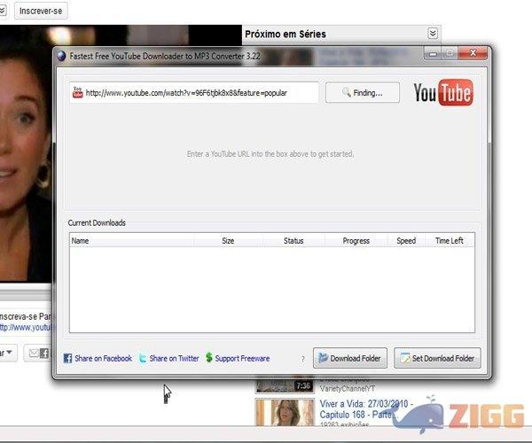Viewport: 532px width, 443px height.
Task: Open the Download Folder button
Action: tap(349, 359)
